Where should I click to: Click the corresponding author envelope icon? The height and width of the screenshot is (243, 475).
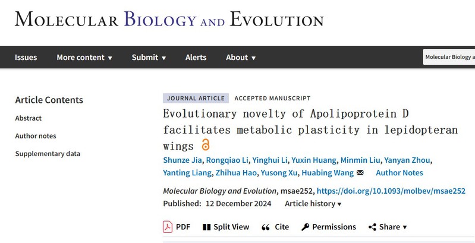click(x=360, y=173)
